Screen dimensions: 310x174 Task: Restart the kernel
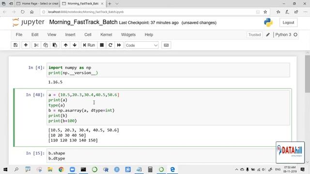pyautogui.click(x=110, y=45)
